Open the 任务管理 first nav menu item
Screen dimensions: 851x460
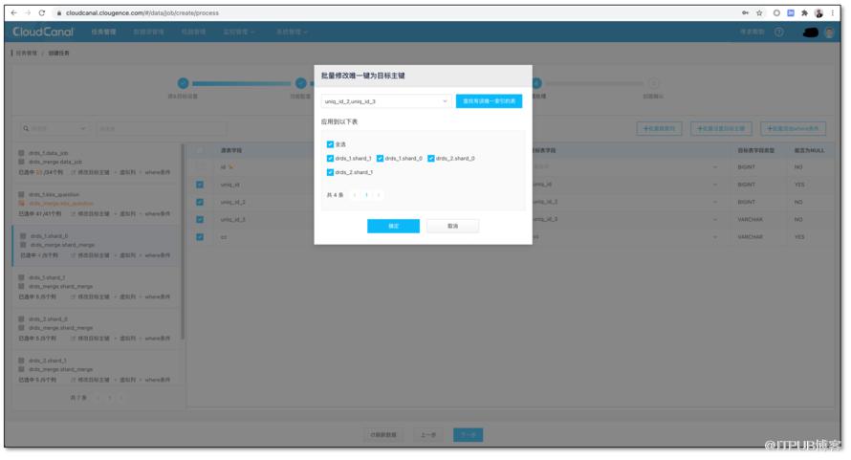click(103, 33)
